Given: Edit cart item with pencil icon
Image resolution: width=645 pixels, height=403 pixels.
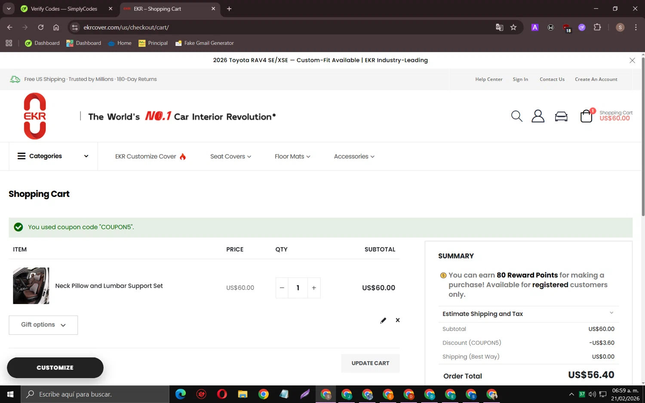Looking at the screenshot, I should (383, 320).
